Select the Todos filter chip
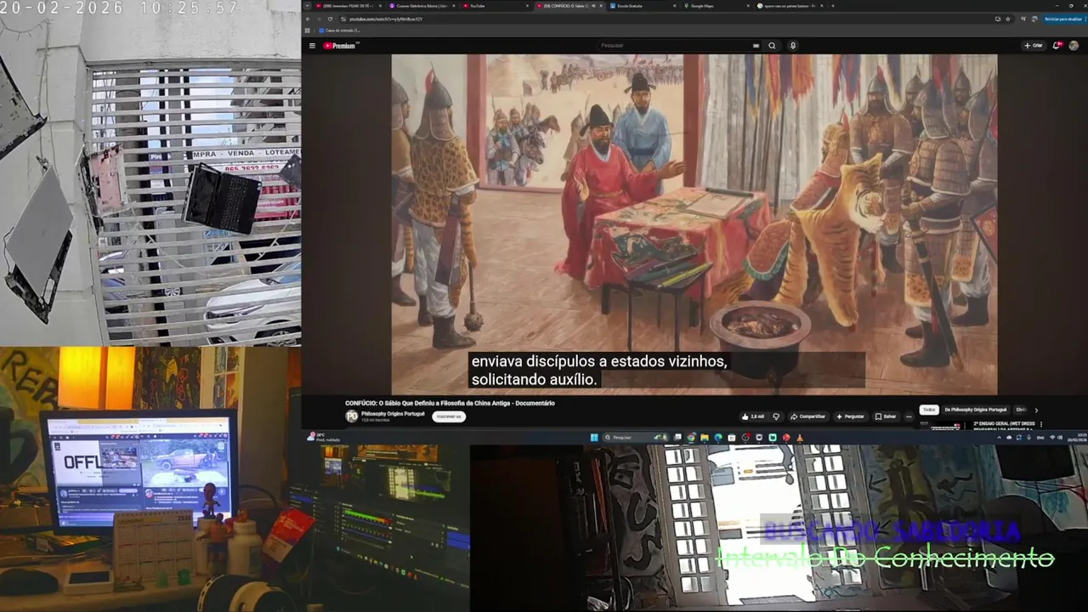 pyautogui.click(x=929, y=410)
